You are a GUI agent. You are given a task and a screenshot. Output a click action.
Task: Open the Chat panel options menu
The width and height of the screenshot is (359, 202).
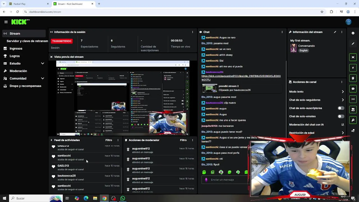coord(282,32)
